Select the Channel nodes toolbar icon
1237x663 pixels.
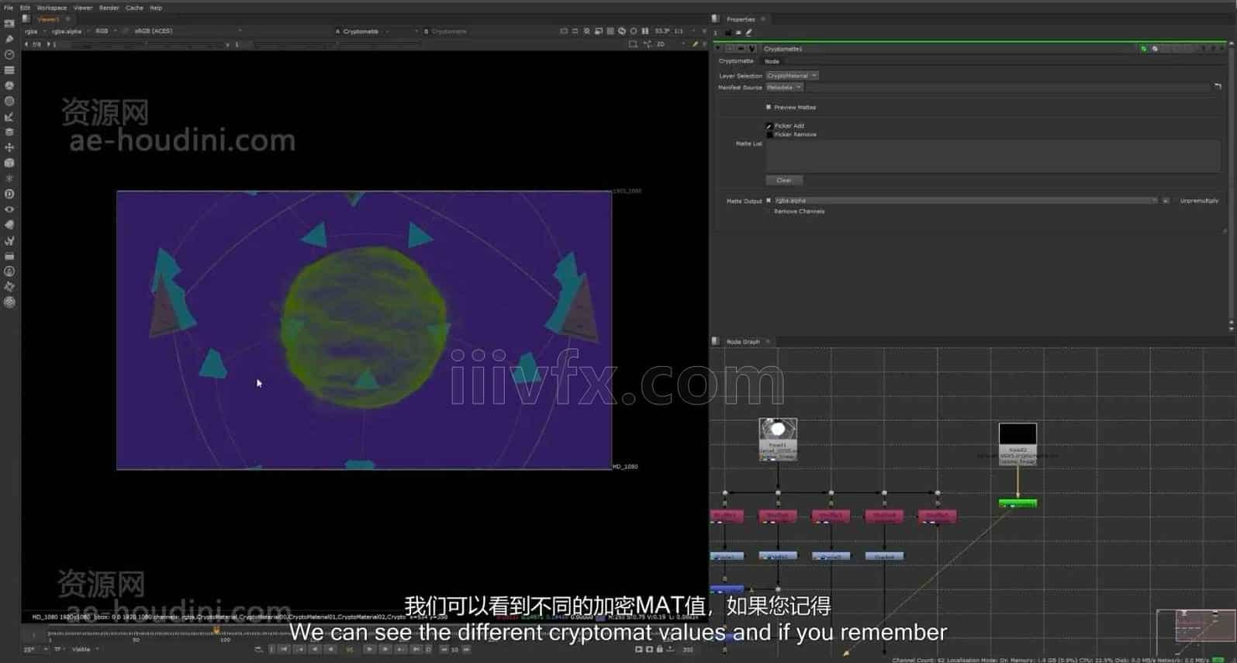(9, 71)
